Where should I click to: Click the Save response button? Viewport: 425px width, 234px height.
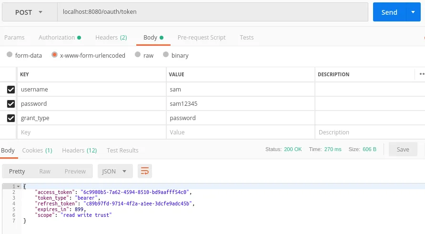coord(403,150)
